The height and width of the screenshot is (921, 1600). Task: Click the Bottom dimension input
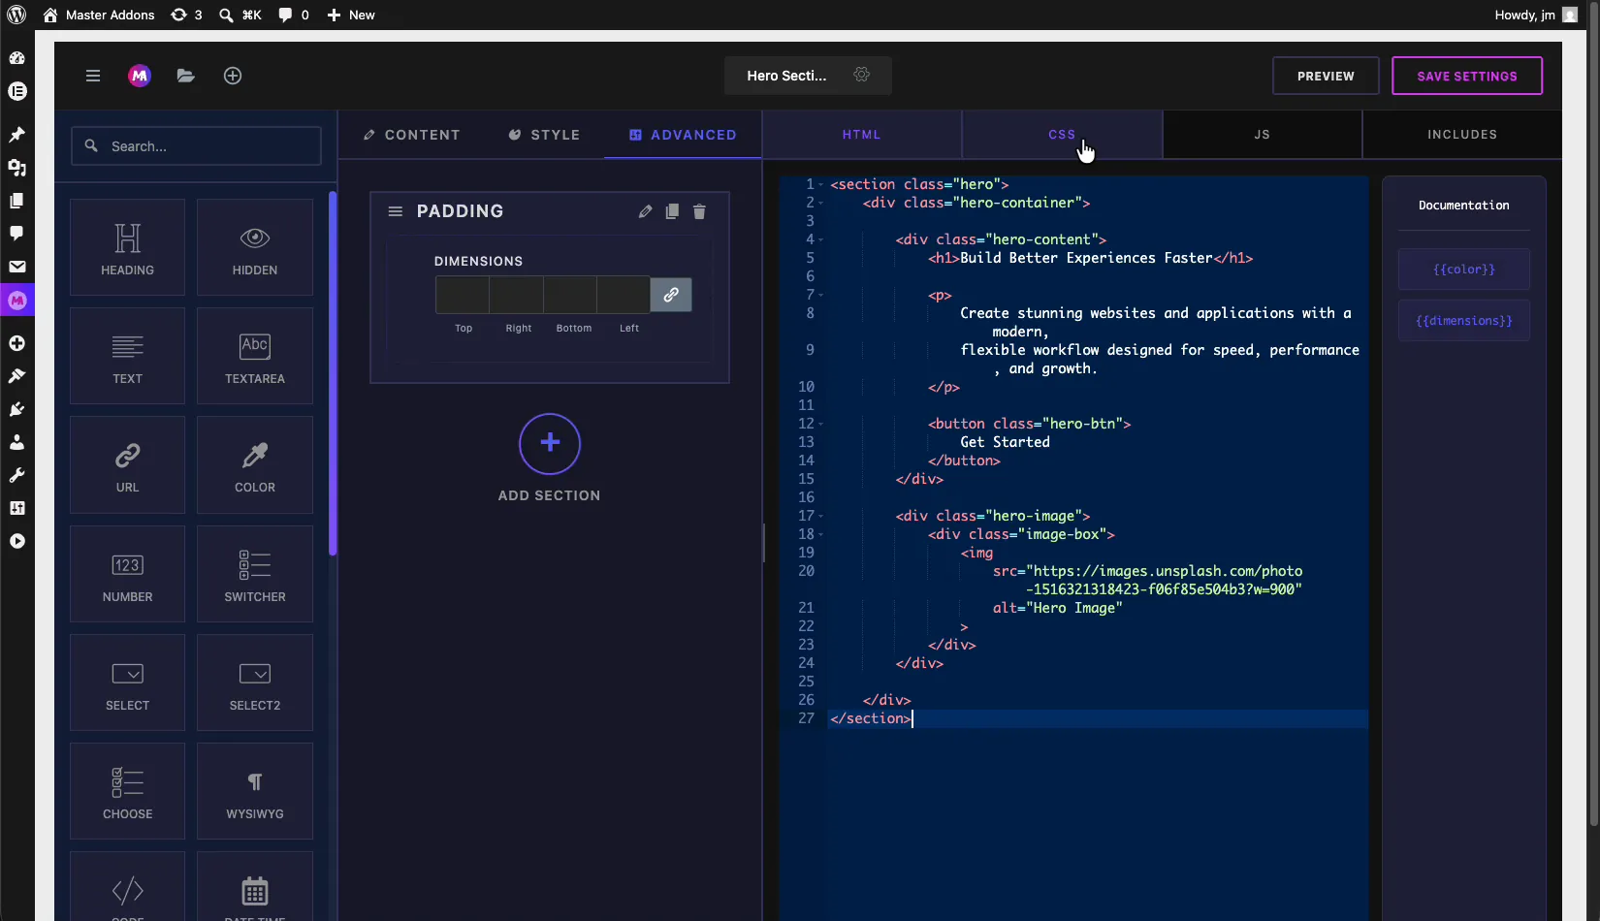tap(570, 295)
